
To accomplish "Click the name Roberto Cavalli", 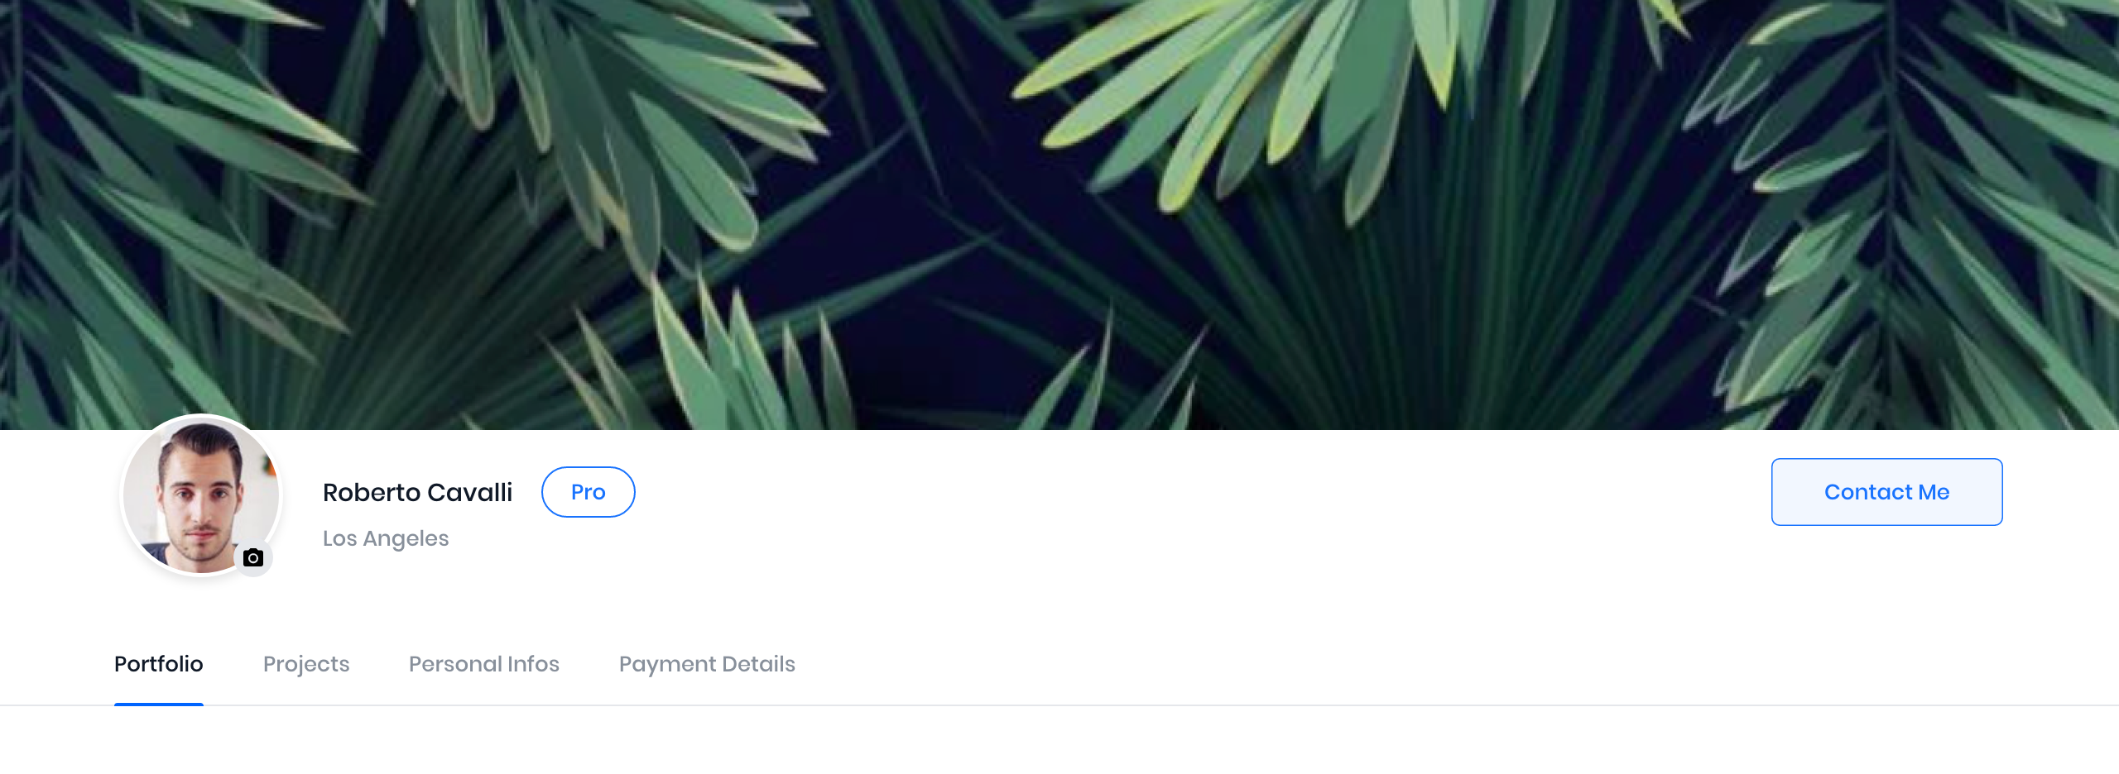I will [x=417, y=492].
